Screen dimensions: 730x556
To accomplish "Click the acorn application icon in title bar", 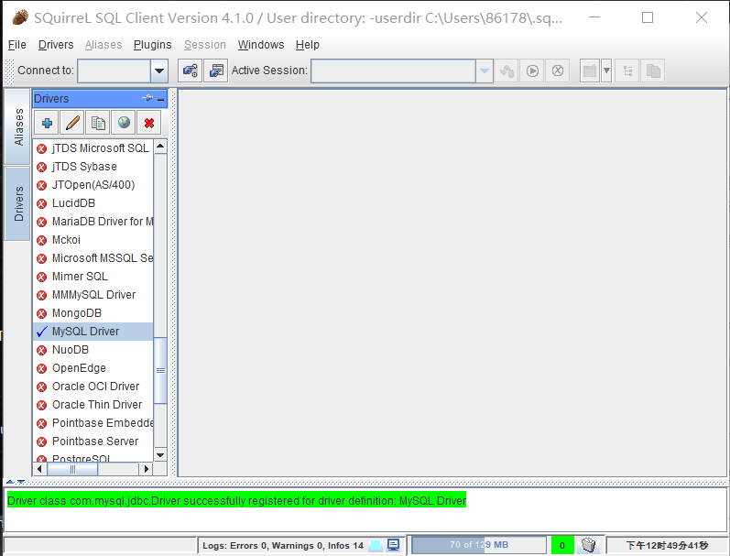I will (19, 17).
